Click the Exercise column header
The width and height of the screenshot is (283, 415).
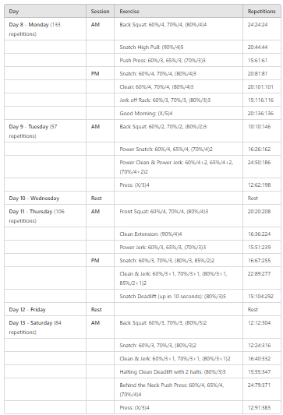coord(179,12)
